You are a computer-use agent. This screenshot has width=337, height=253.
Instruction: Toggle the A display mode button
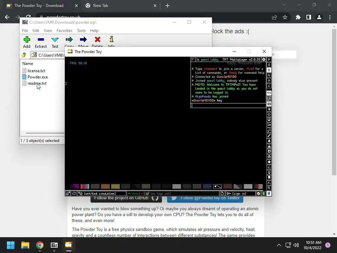[x=269, y=81]
